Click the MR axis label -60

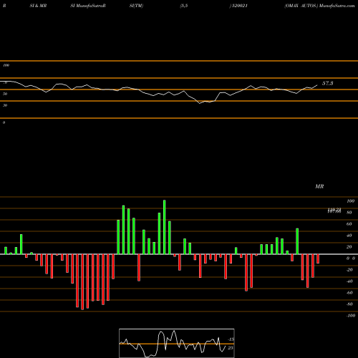pyautogui.click(x=349, y=293)
